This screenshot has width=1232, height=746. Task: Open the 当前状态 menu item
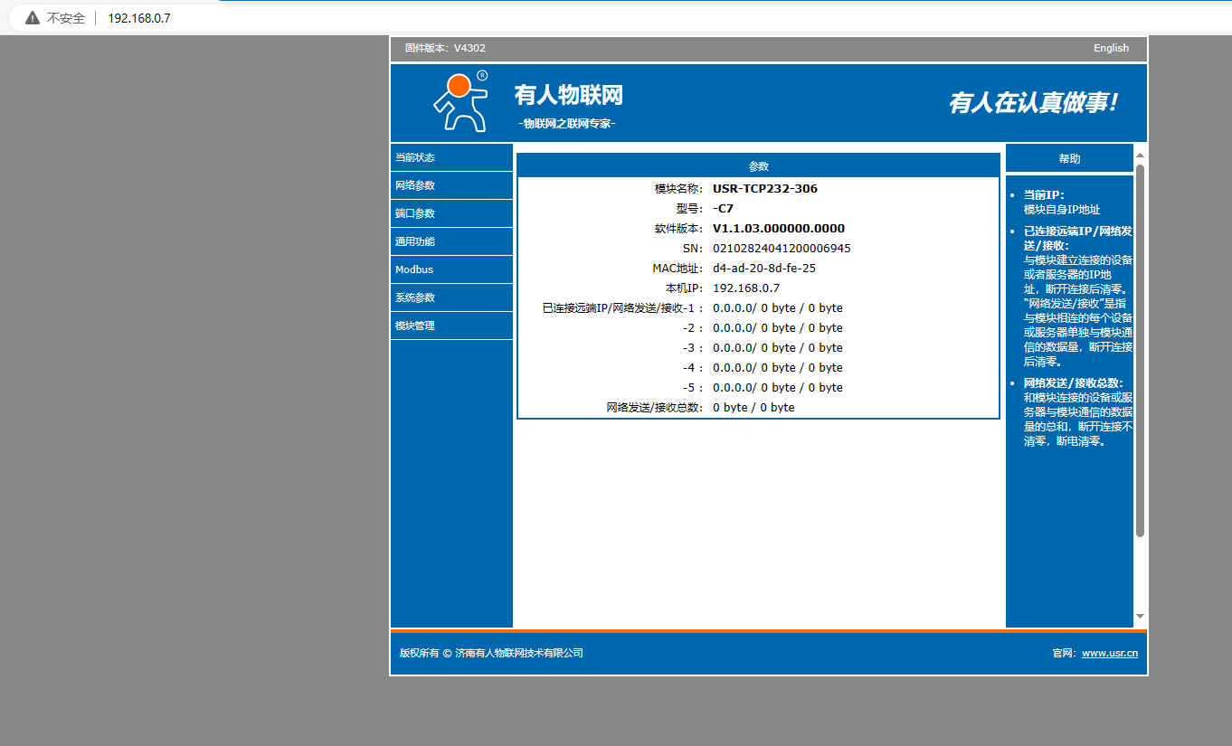[451, 157]
